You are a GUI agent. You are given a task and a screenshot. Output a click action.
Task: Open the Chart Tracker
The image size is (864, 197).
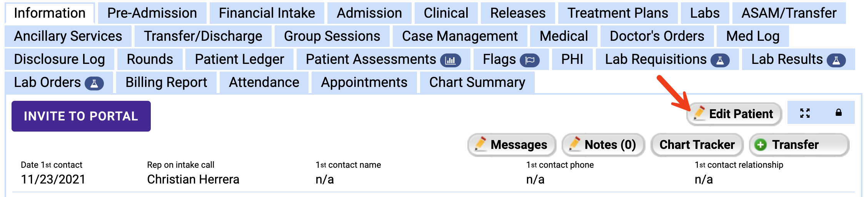pos(697,145)
